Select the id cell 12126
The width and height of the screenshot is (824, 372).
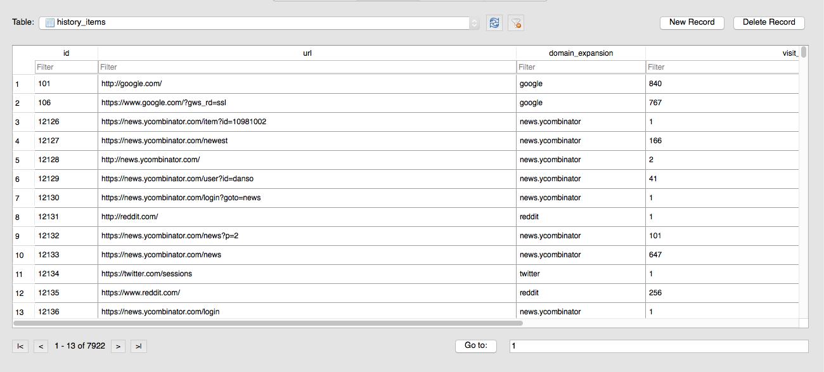tap(67, 122)
